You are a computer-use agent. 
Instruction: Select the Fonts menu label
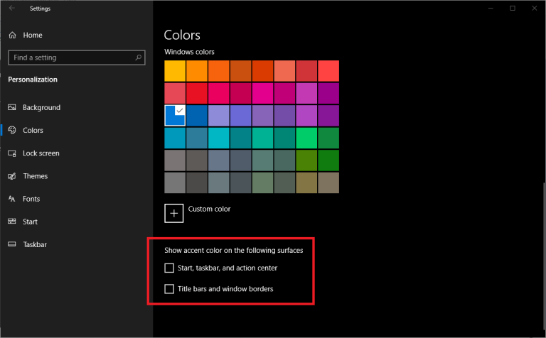tap(31, 199)
